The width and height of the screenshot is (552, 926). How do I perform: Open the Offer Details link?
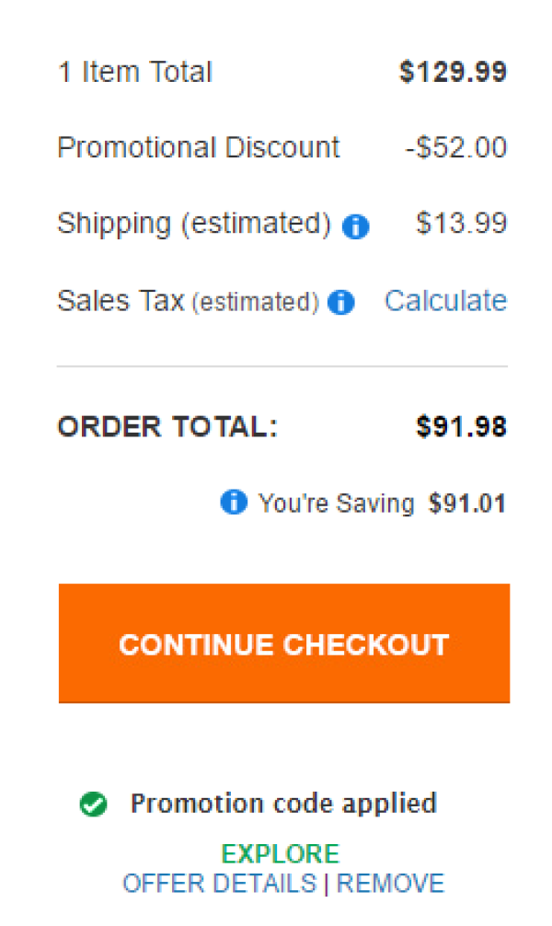[x=220, y=884]
